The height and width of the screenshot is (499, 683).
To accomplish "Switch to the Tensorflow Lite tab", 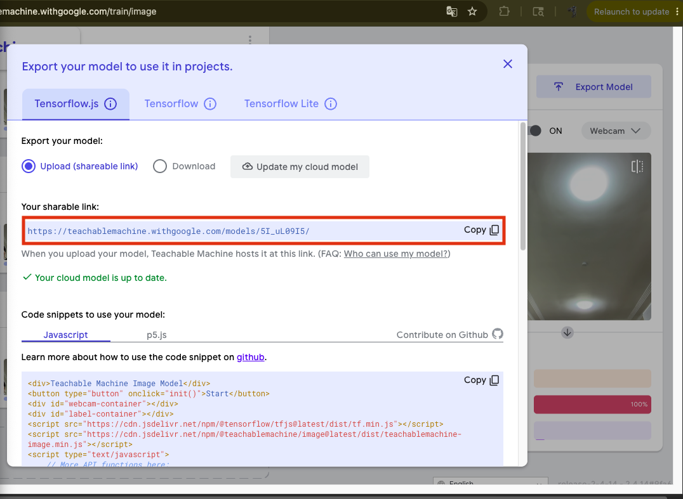I will click(281, 104).
